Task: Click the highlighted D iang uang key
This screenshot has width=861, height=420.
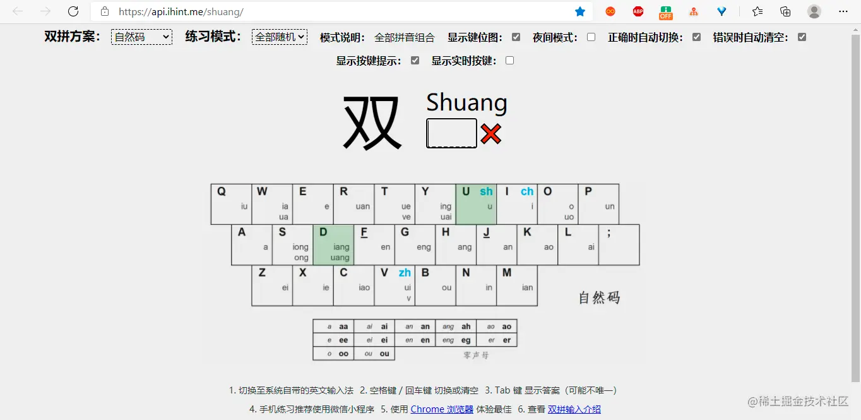Action: pos(333,245)
